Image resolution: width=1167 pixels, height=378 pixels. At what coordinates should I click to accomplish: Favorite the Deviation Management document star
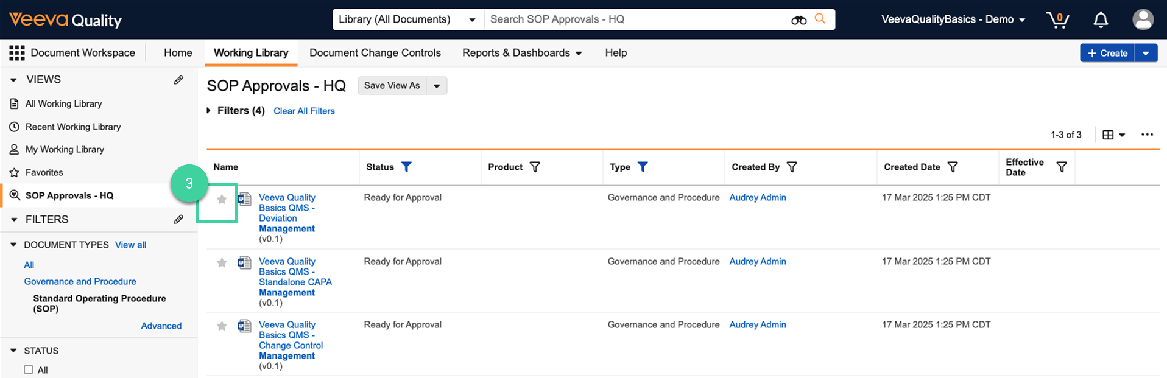click(222, 200)
